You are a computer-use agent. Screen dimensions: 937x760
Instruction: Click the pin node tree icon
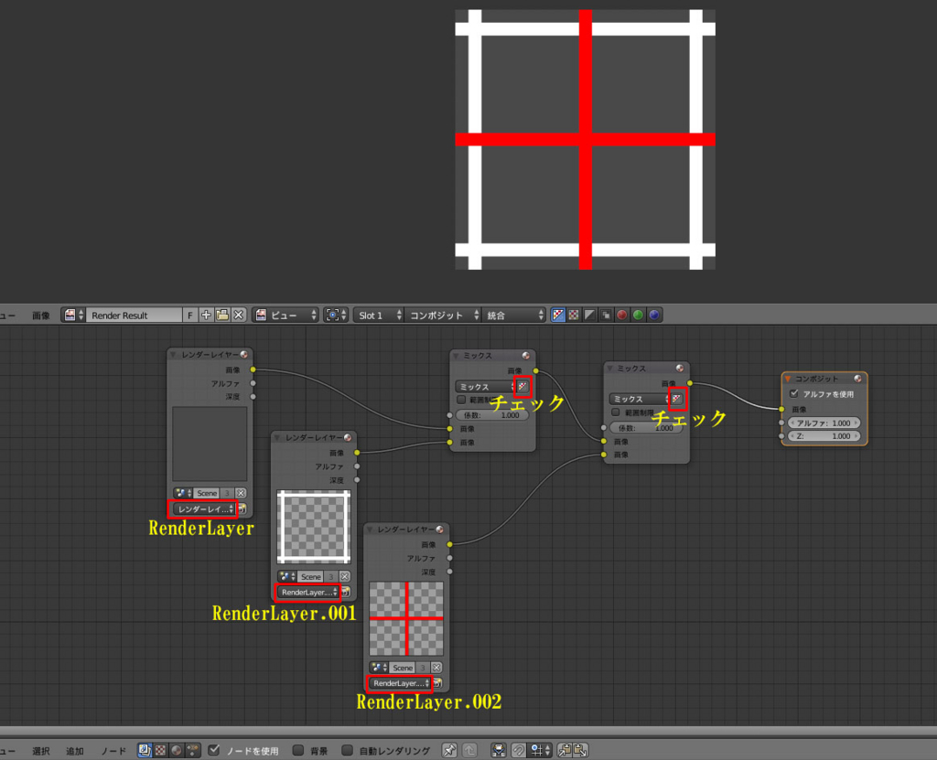(x=449, y=751)
